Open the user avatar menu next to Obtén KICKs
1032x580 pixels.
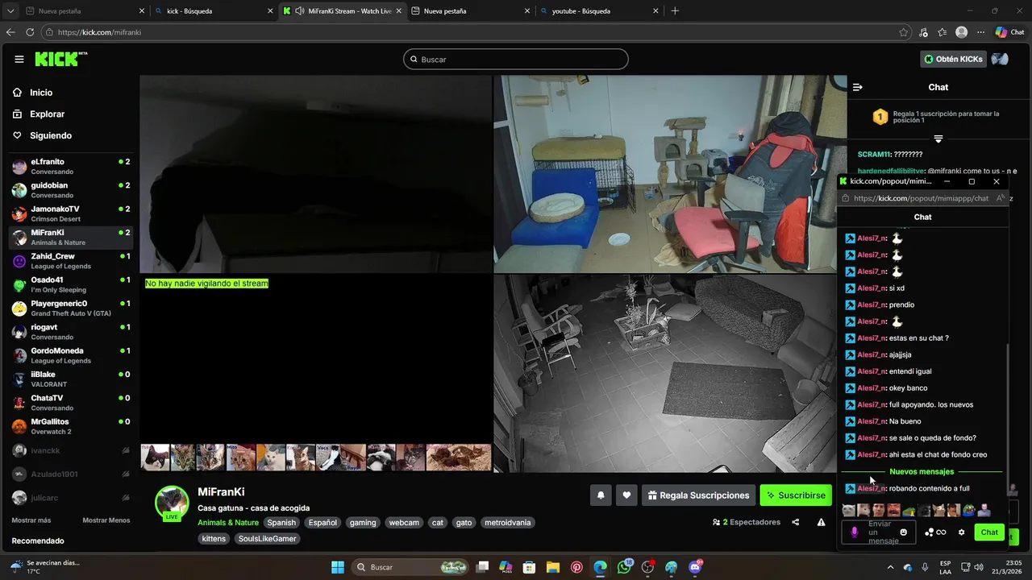(x=1000, y=59)
